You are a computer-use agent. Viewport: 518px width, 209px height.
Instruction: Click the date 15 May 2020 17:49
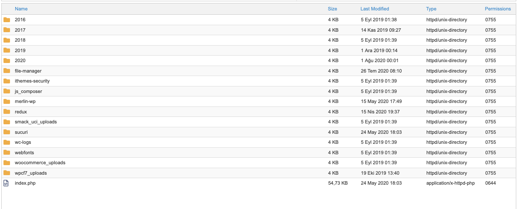[x=381, y=101]
